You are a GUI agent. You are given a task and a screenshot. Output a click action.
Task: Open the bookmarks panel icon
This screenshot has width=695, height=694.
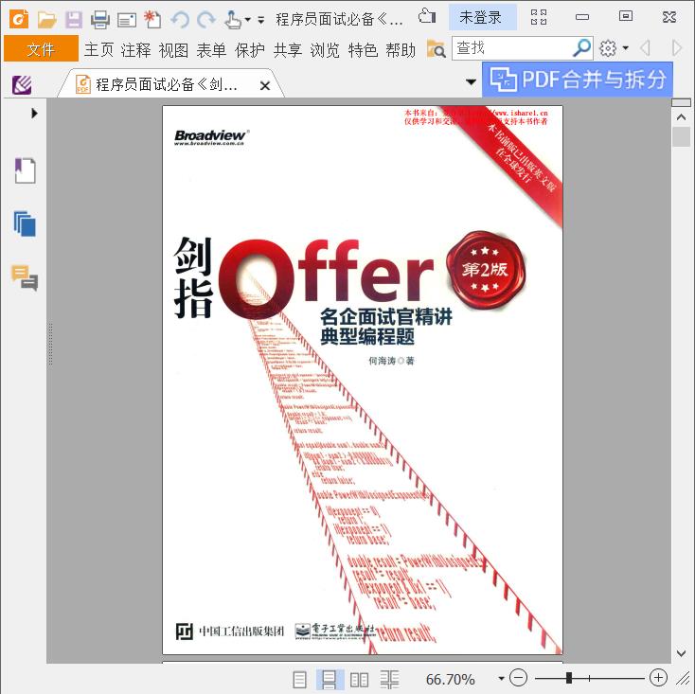pyautogui.click(x=25, y=170)
